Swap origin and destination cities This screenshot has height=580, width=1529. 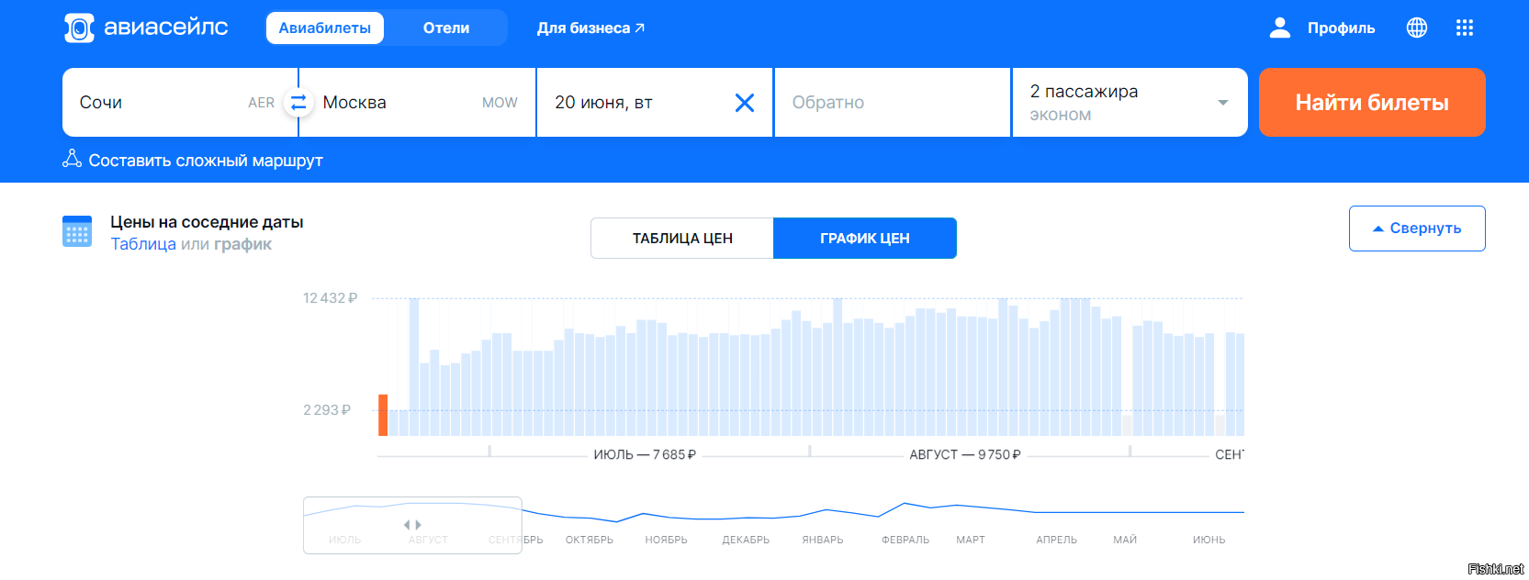click(298, 103)
